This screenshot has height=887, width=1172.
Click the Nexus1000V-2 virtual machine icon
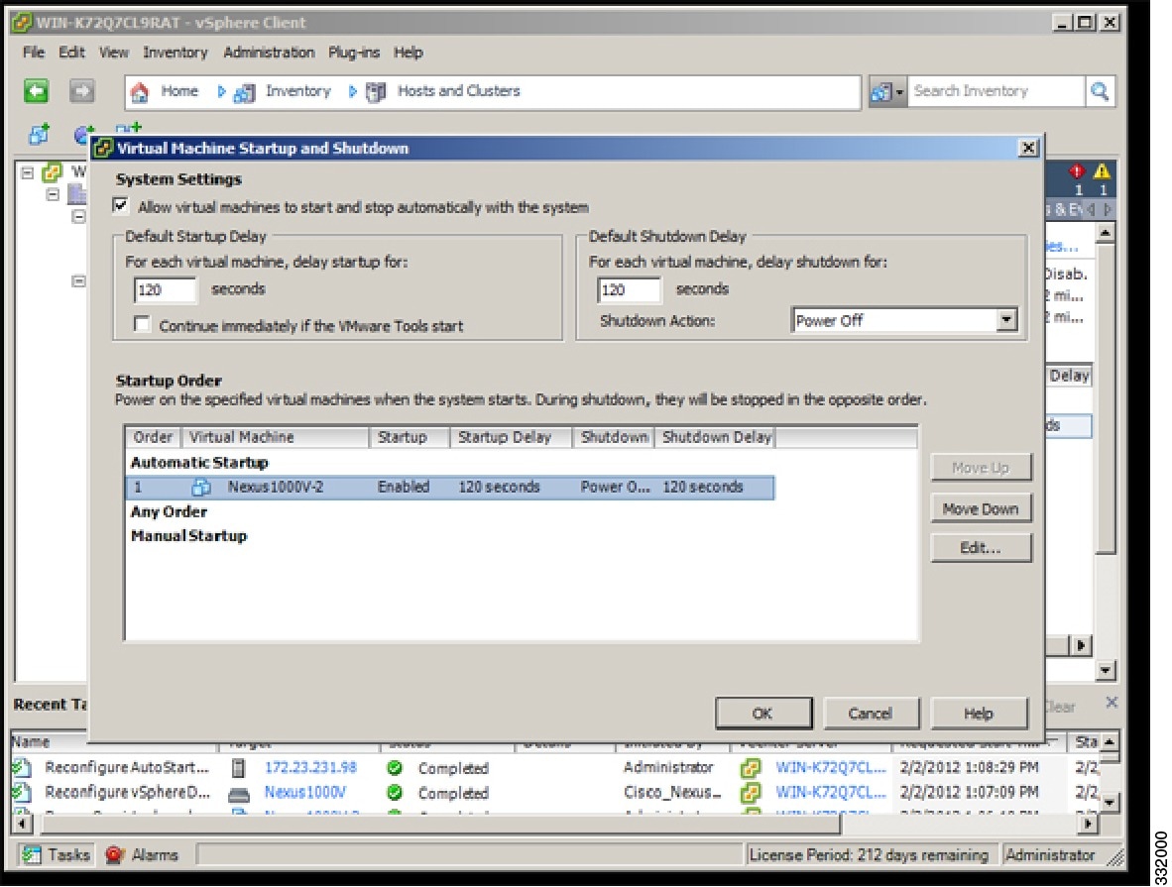pos(201,488)
